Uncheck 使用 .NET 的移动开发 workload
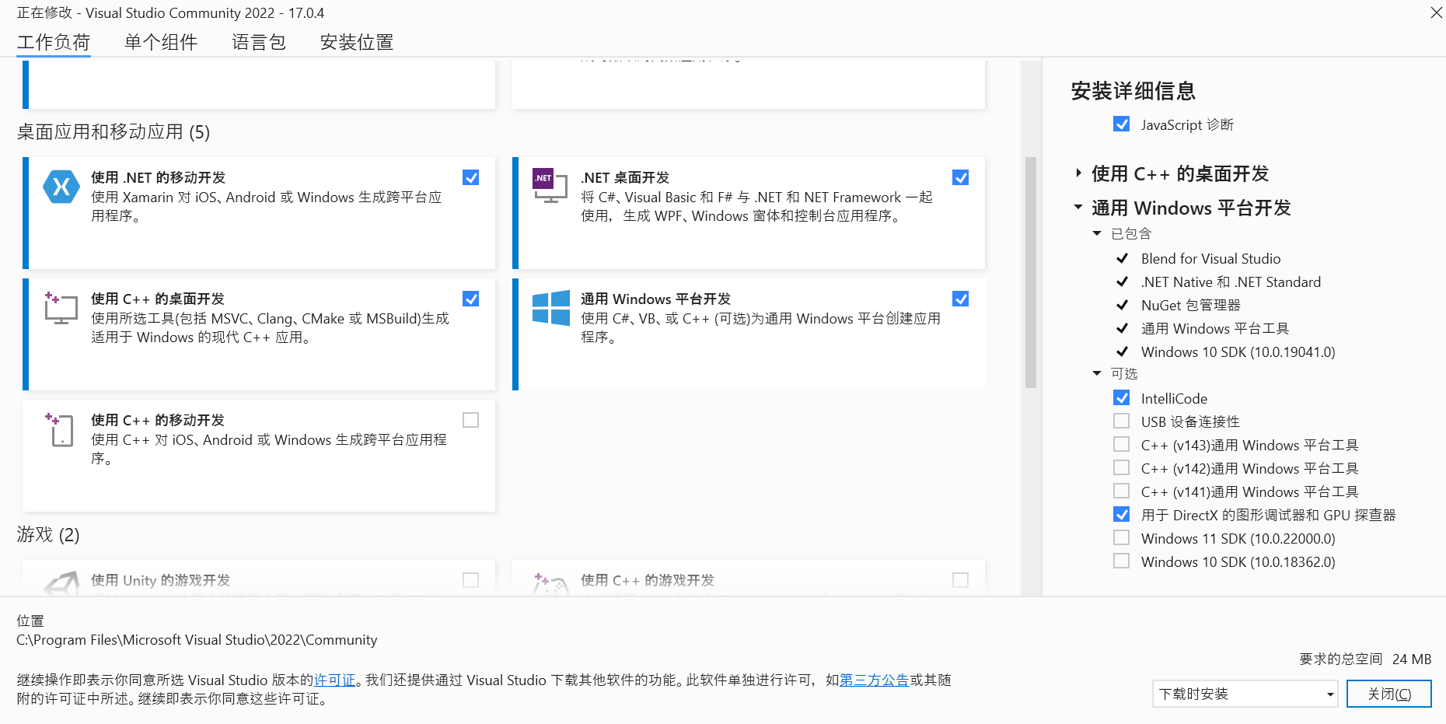This screenshot has width=1446, height=724. (x=471, y=177)
